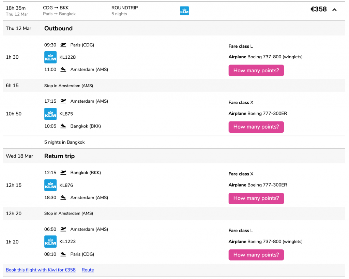Click 'Airplane Boeing 777-300ER' for KL876

(x=258, y=185)
